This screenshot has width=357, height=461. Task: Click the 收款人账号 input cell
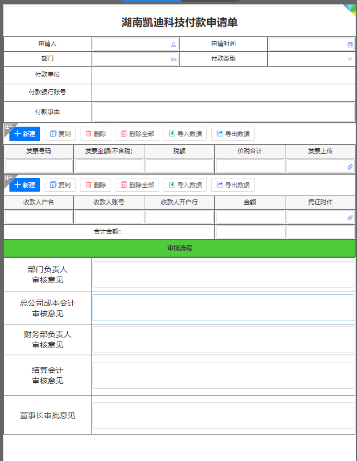click(x=109, y=217)
